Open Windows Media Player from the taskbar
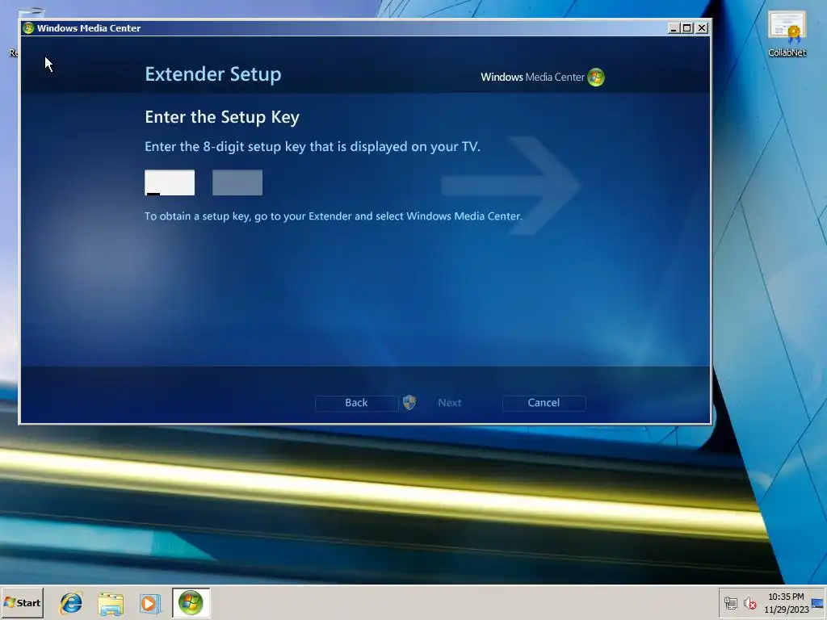The width and height of the screenshot is (827, 620). click(x=149, y=603)
